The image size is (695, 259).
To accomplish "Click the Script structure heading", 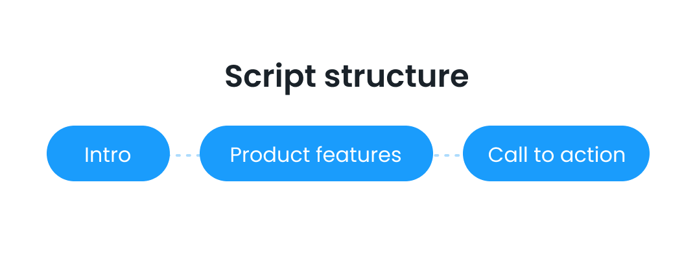I will (347, 77).
